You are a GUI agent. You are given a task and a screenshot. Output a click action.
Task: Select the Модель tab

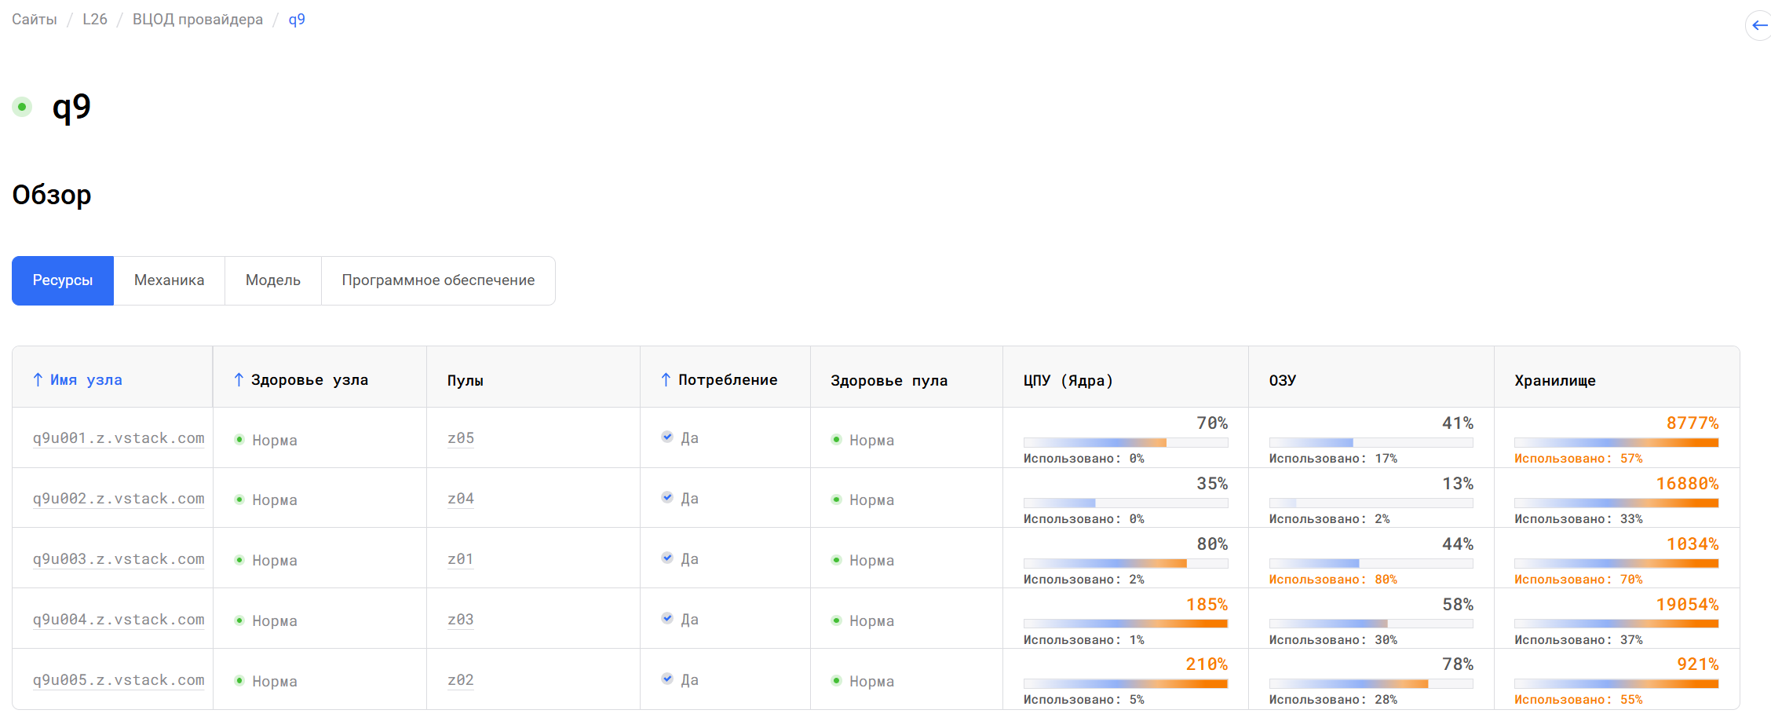point(272,280)
